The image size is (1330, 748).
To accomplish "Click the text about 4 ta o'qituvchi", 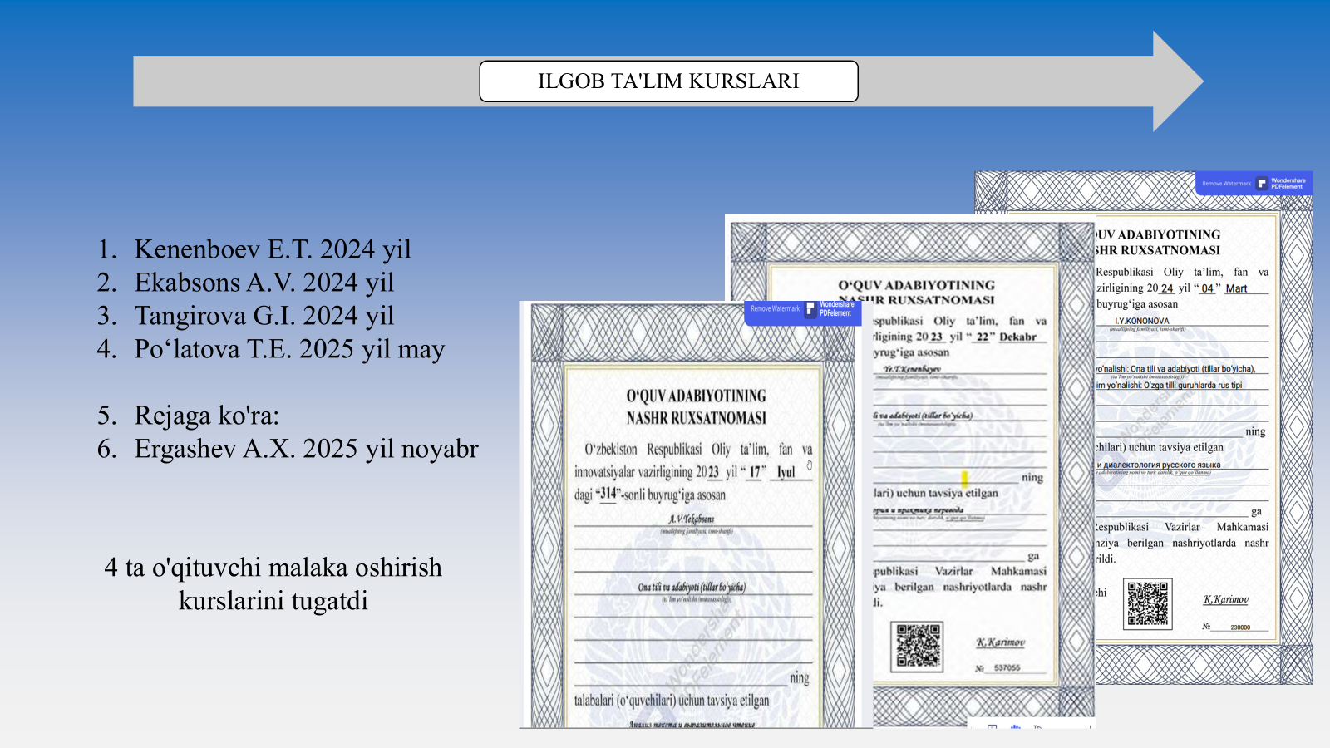I will click(273, 583).
